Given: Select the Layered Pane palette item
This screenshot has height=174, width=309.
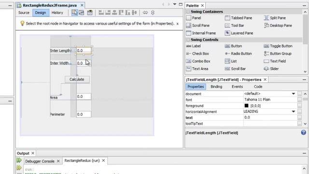Looking at the screenshot, I should 239,33.
